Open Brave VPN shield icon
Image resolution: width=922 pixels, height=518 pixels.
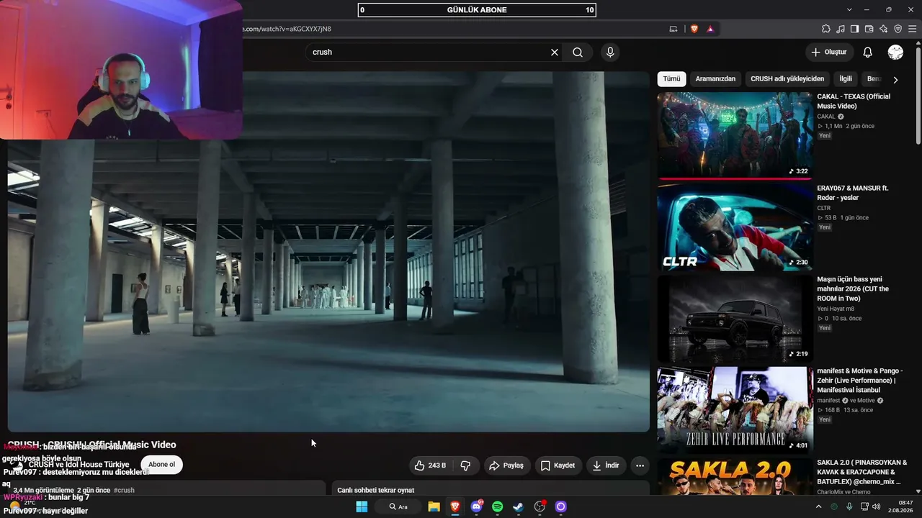(x=898, y=29)
